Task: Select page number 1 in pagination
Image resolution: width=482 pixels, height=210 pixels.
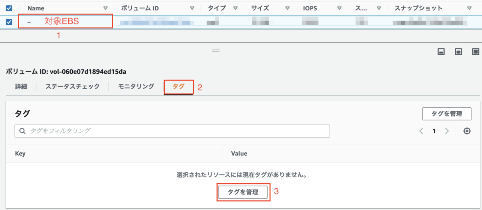Action: [434, 131]
